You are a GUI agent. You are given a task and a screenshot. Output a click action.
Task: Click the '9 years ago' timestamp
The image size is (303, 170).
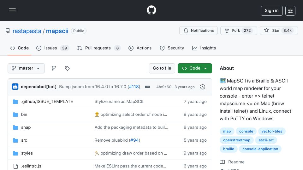click(x=195, y=153)
